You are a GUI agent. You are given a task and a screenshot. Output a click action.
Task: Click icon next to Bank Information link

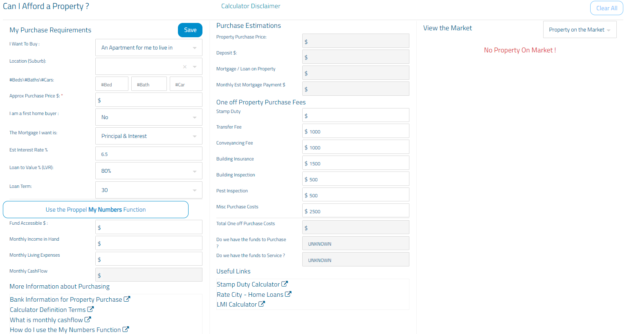127,299
